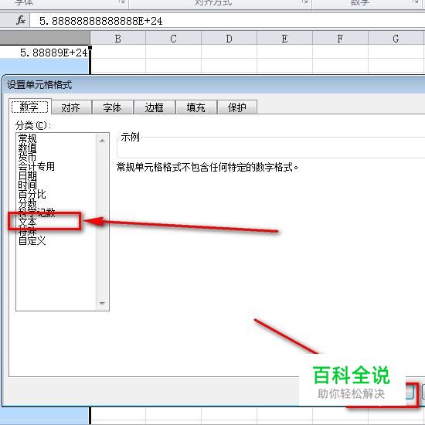
Task: Select column C header
Action: pyautogui.click(x=173, y=39)
